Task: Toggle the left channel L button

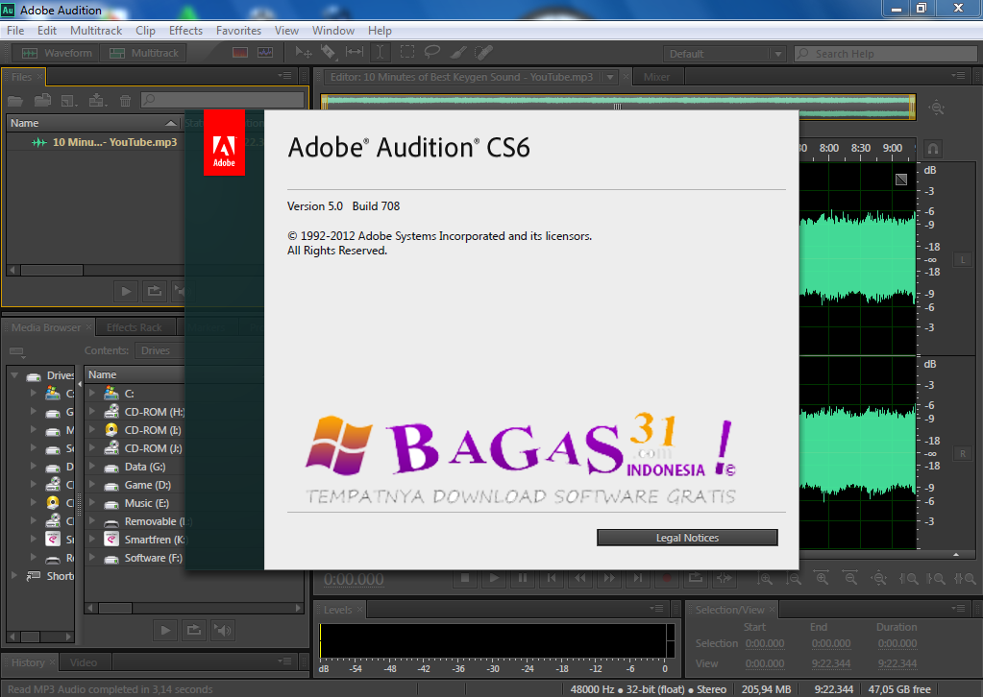Action: pyautogui.click(x=962, y=259)
